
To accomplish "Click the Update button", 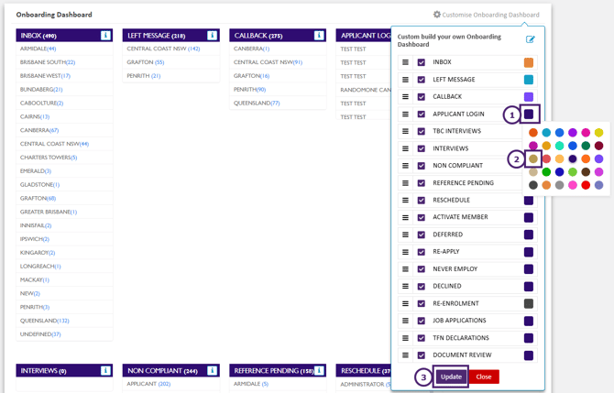I will coord(451,377).
